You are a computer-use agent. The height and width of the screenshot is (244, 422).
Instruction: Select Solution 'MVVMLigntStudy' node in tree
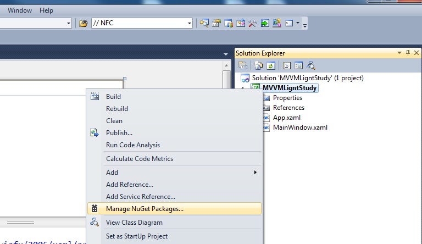coord(308,78)
